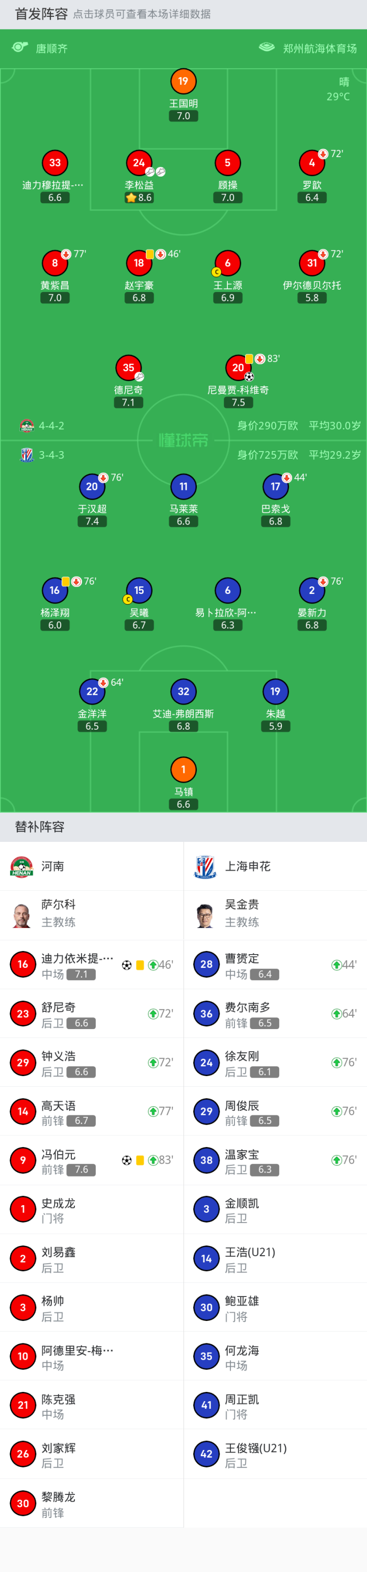367x1572 pixels.
Task: Click the stadium icon beside 郑州航海体育场
Action: coord(267,47)
